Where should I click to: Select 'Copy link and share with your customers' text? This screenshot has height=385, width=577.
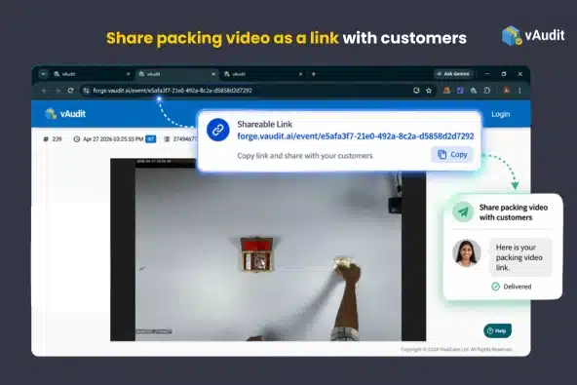(305, 156)
